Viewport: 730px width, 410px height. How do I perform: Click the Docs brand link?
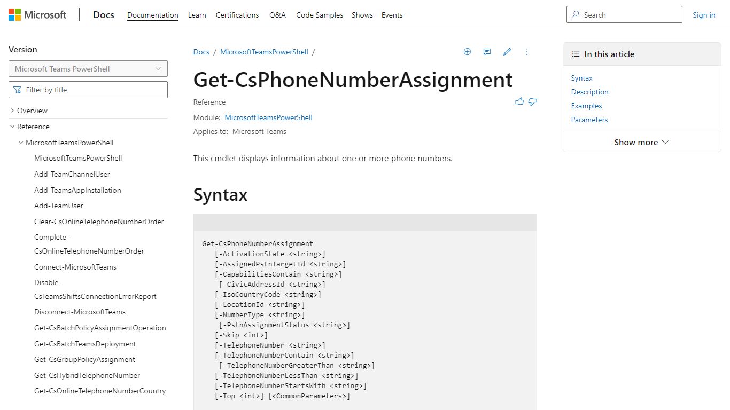[104, 15]
